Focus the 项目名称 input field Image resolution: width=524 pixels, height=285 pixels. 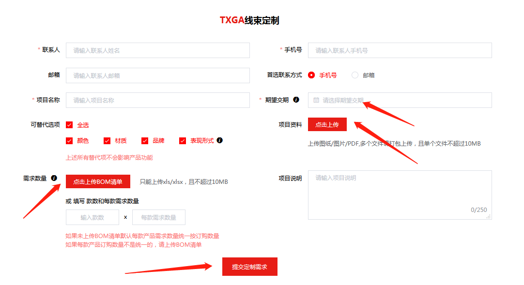[x=158, y=100]
